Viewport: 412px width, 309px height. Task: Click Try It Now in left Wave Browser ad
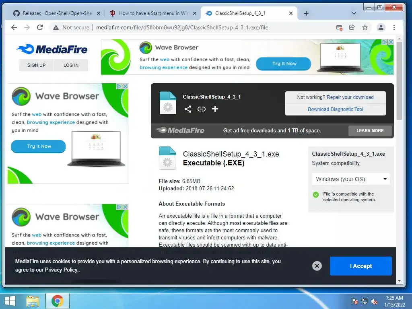coord(38,146)
